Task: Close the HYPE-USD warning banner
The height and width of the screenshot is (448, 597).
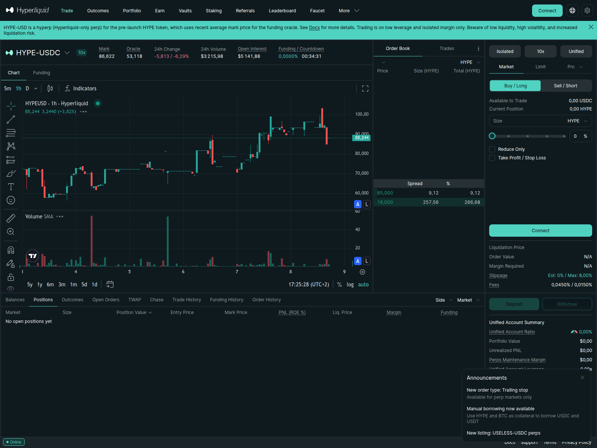Action: click(591, 27)
